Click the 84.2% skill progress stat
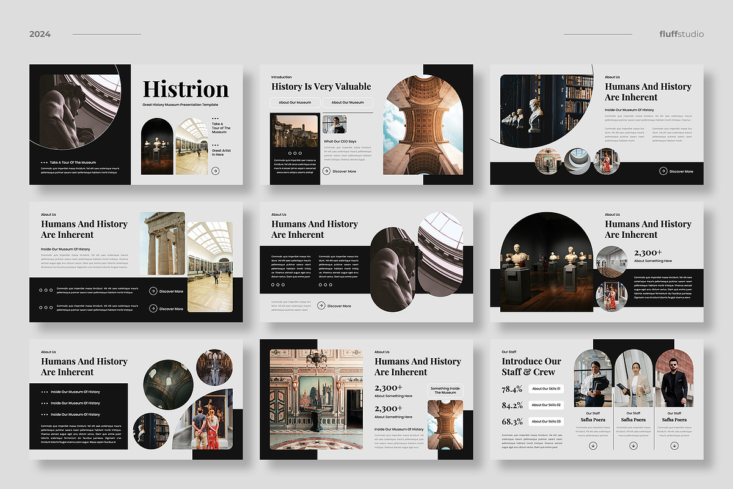The height and width of the screenshot is (489, 733). coord(512,405)
